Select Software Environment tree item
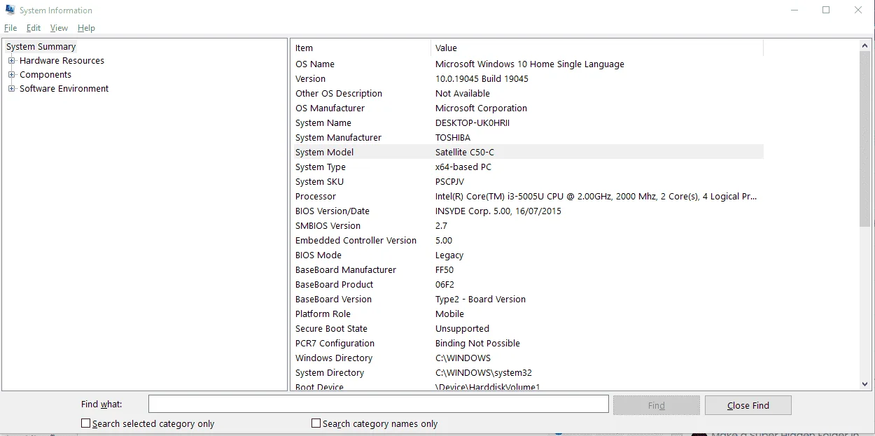The height and width of the screenshot is (436, 875). [64, 89]
